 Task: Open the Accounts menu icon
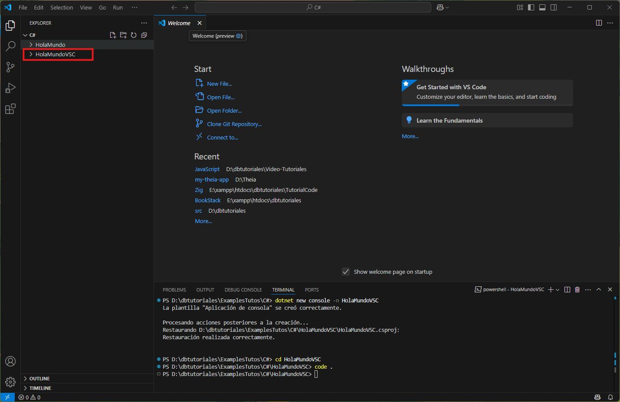[x=10, y=361]
